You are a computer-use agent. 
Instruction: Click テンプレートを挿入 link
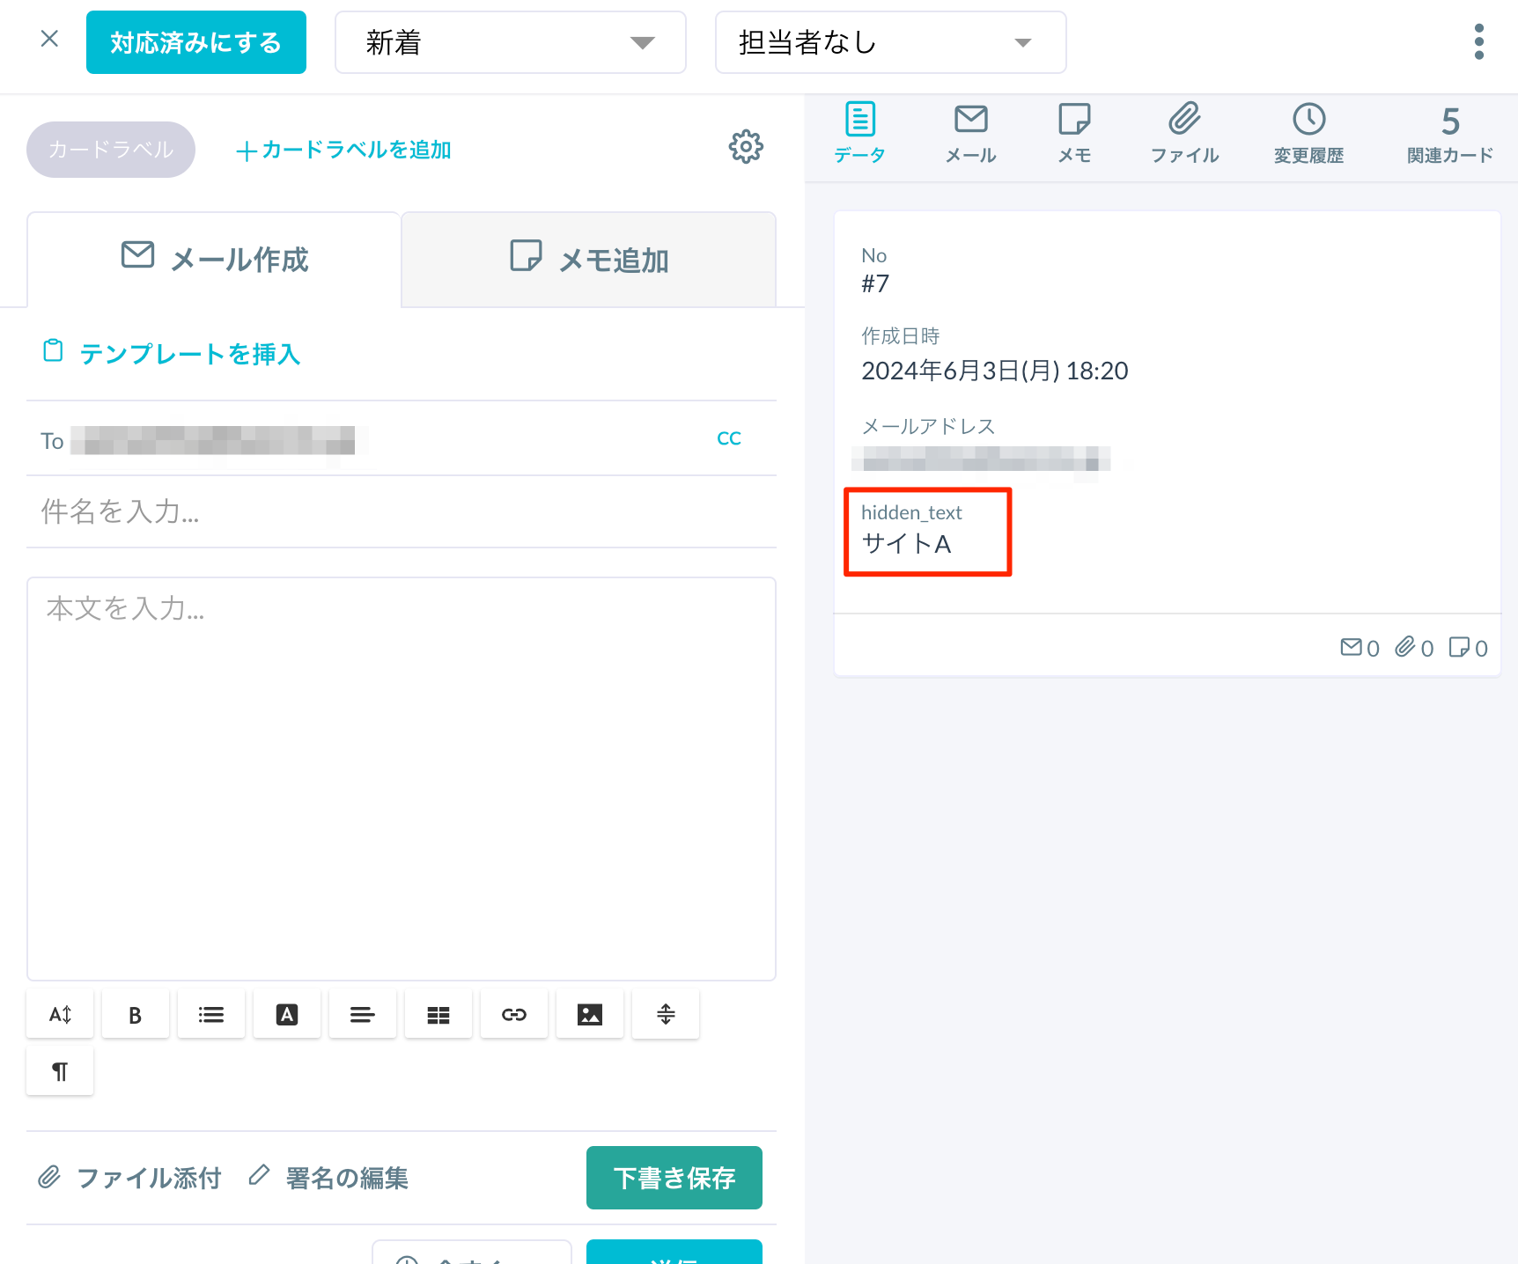point(173,354)
